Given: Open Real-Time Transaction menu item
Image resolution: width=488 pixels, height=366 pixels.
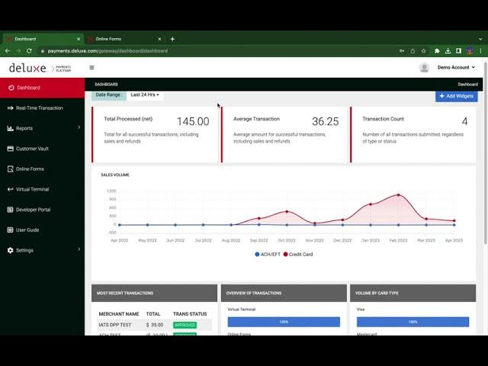Looking at the screenshot, I should point(43,108).
